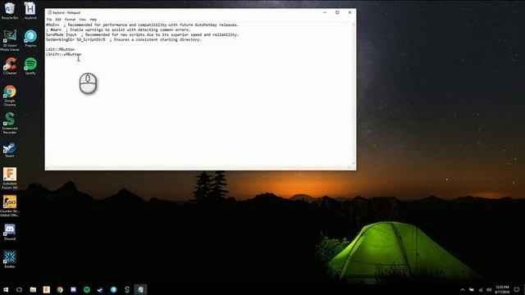
Task: Open the network status tray icon
Action: 481,289
